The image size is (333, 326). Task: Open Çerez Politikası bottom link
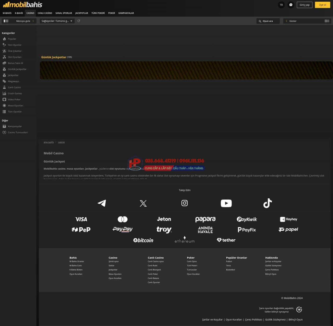pos(254,320)
